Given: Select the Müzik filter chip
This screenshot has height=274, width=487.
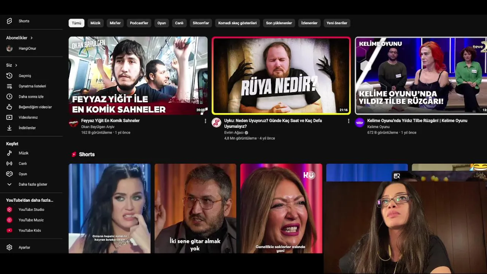Looking at the screenshot, I should click(95, 23).
